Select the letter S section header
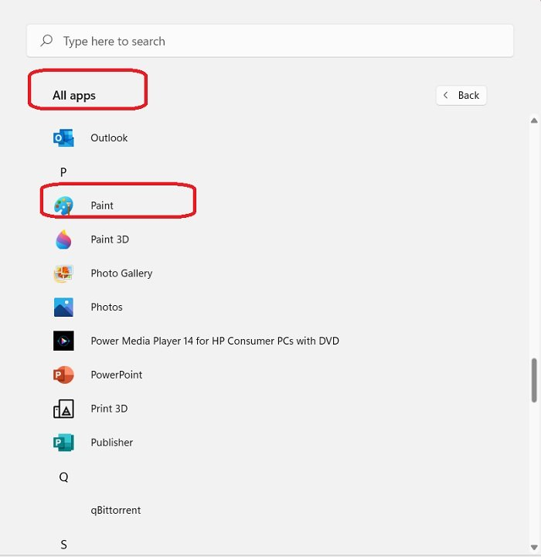The width and height of the screenshot is (541, 557). pos(63,545)
